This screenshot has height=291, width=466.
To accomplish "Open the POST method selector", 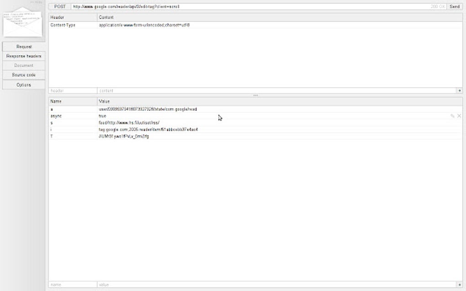I will (60, 6).
